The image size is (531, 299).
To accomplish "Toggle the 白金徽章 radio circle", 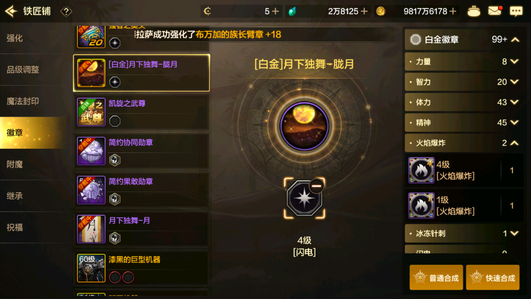I will tap(415, 40).
